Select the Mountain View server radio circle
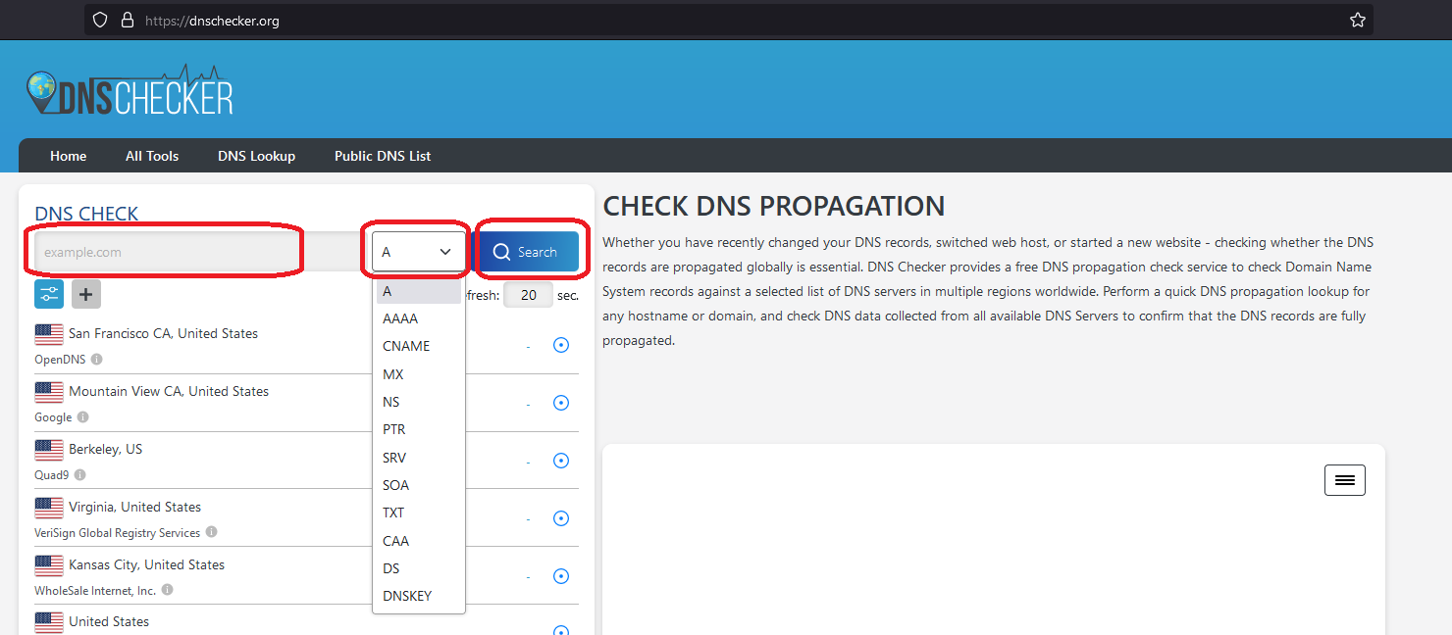Screen dimensions: 1452x635 click(561, 403)
